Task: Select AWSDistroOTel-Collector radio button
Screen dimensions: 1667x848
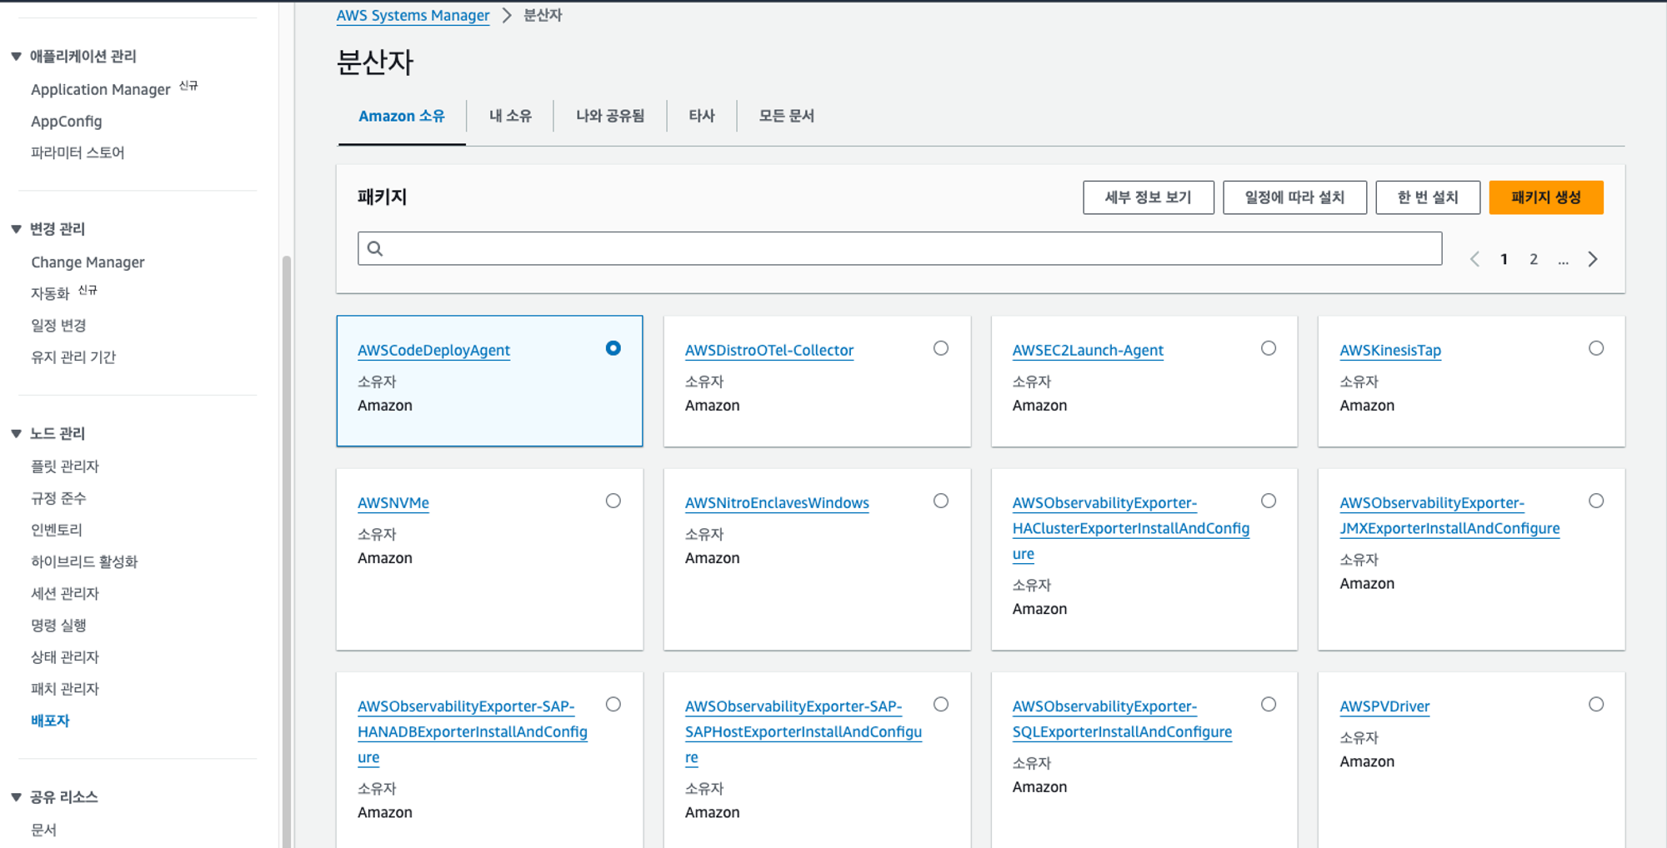Action: click(941, 348)
